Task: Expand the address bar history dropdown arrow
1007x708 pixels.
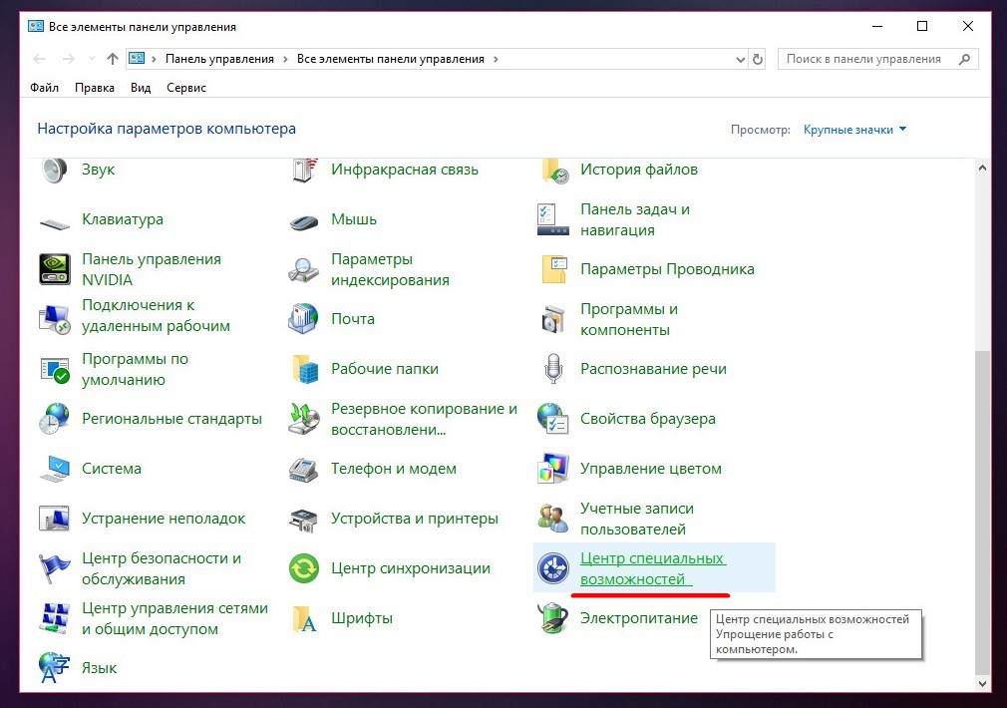Action: point(739,59)
